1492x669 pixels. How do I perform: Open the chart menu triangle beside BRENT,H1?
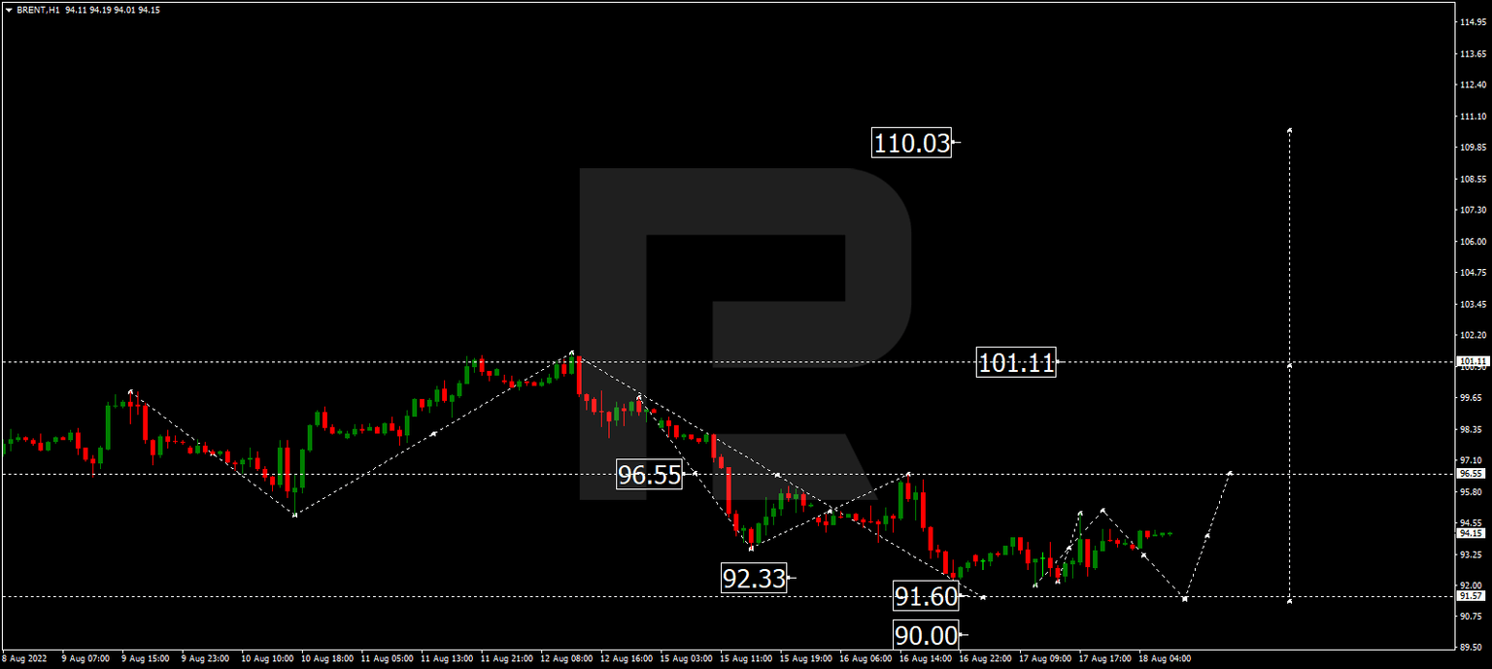[x=8, y=10]
